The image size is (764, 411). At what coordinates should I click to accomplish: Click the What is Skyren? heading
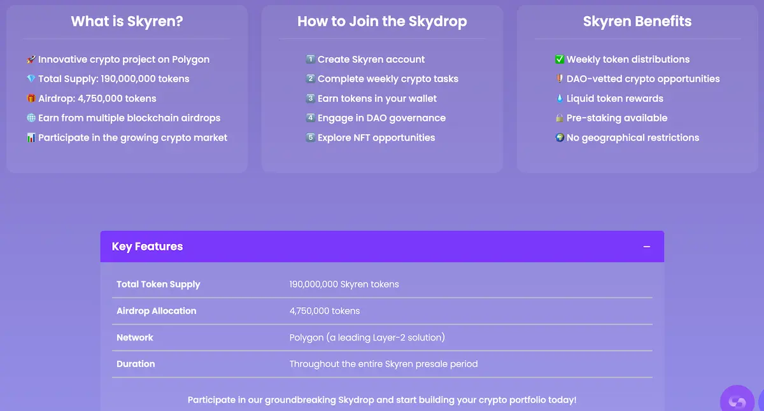(x=127, y=21)
